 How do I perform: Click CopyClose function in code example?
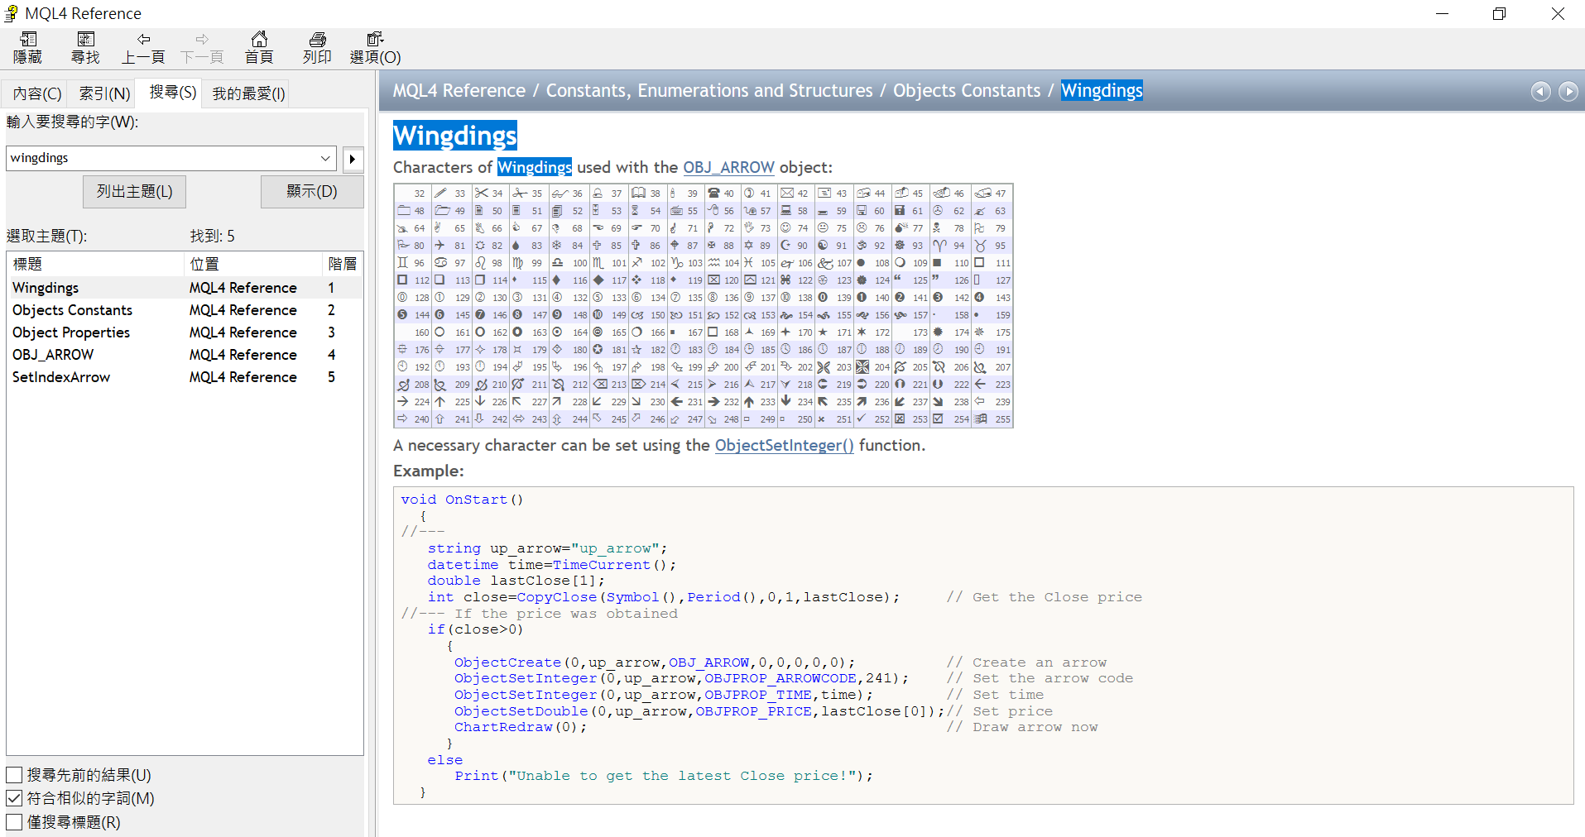tap(556, 597)
